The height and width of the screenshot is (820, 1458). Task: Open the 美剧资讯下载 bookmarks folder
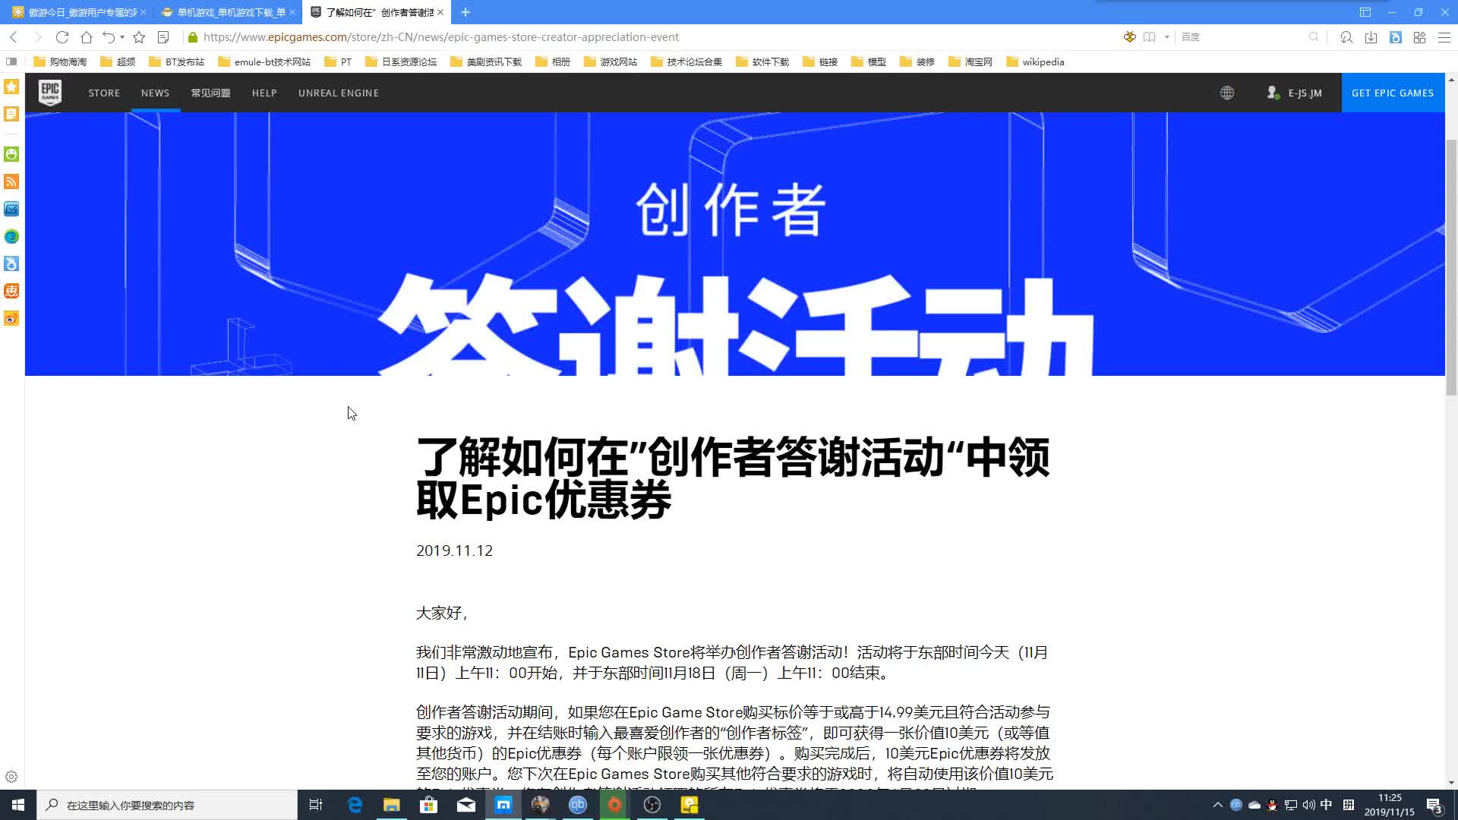(x=486, y=61)
